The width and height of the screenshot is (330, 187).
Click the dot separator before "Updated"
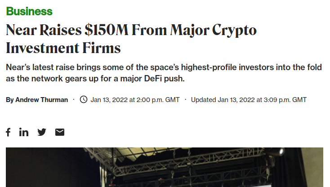point(185,99)
